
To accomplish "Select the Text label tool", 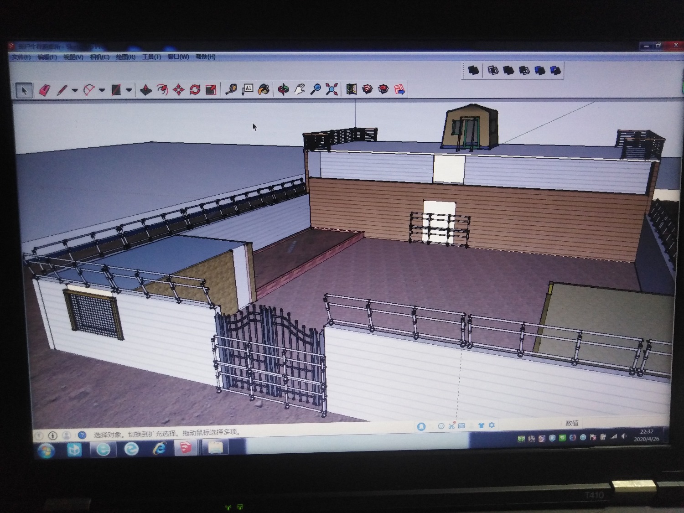I will 248,89.
